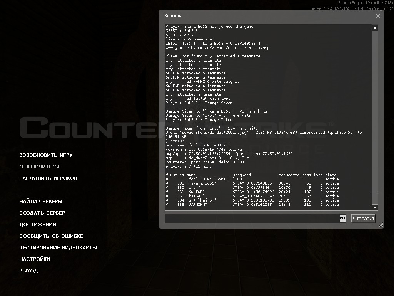This screenshot has height=296, width=394.
Task: Close the Консоль window
Action: coord(378,16)
